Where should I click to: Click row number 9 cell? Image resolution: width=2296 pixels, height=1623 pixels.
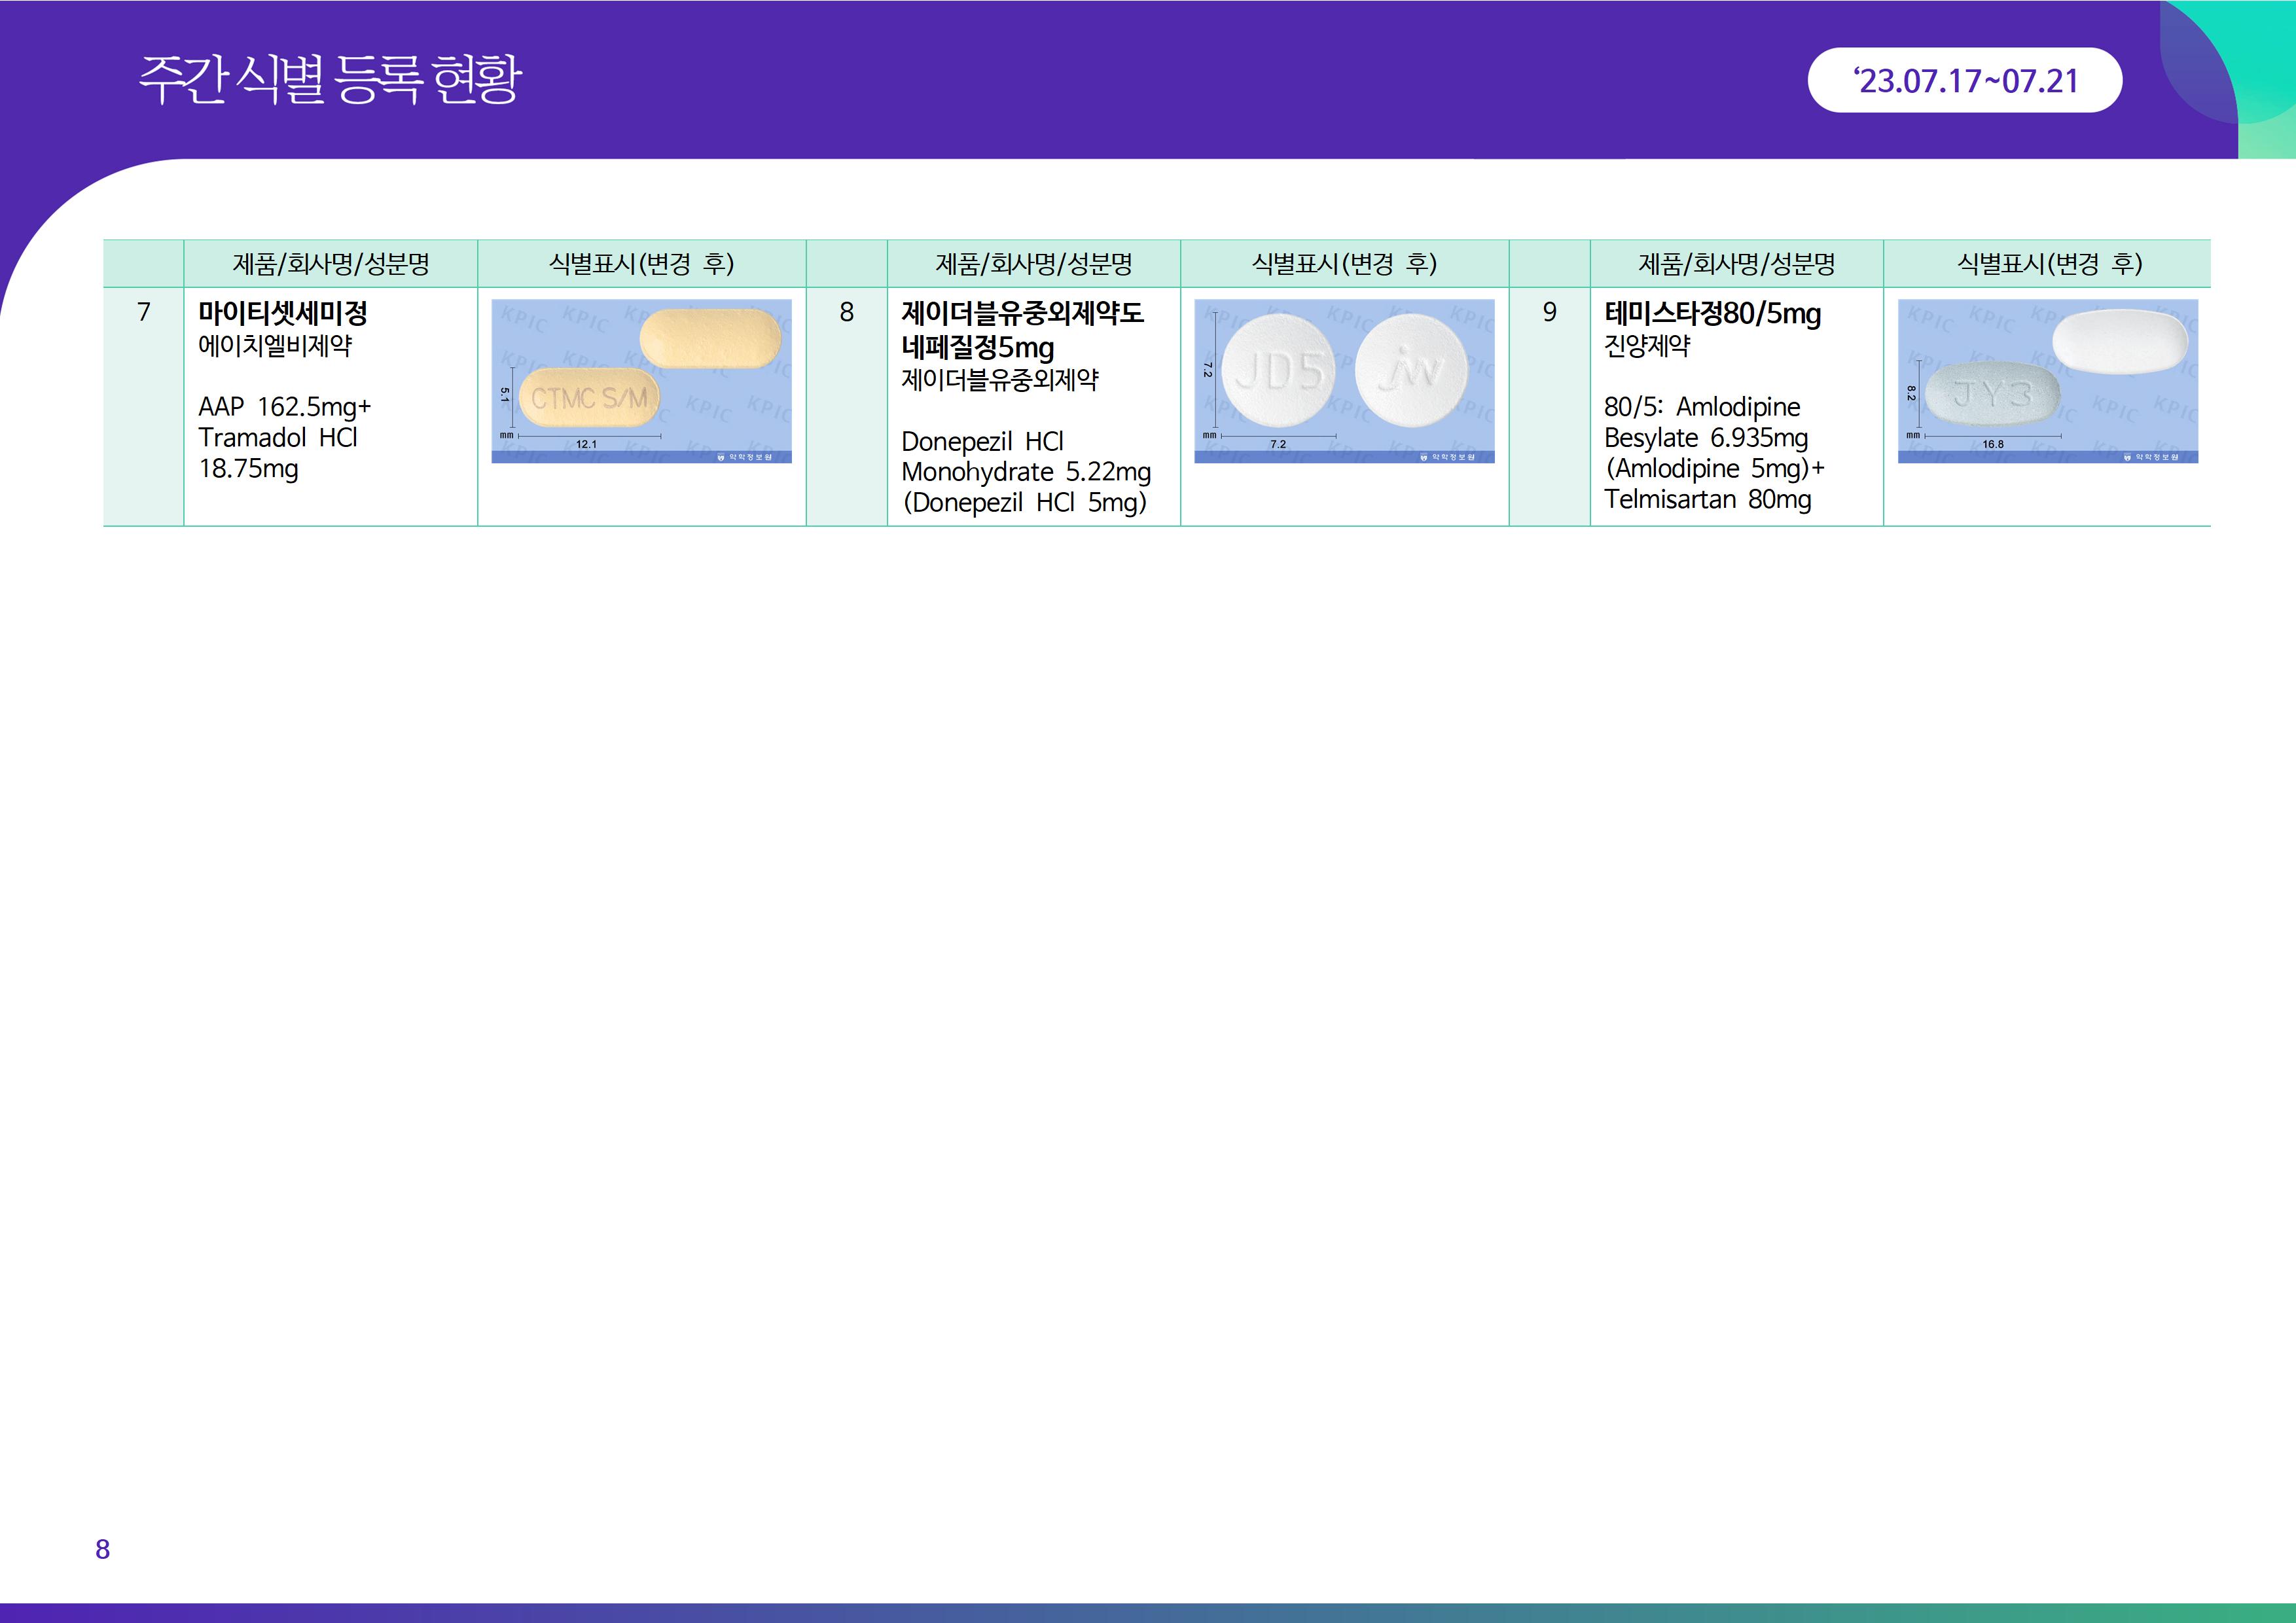[x=1549, y=312]
